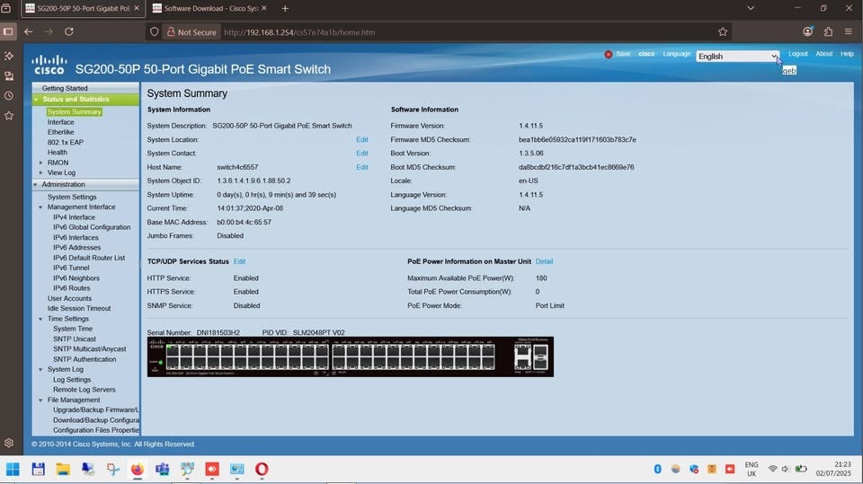Edit the System Contact
The image size is (863, 484).
(362, 154)
